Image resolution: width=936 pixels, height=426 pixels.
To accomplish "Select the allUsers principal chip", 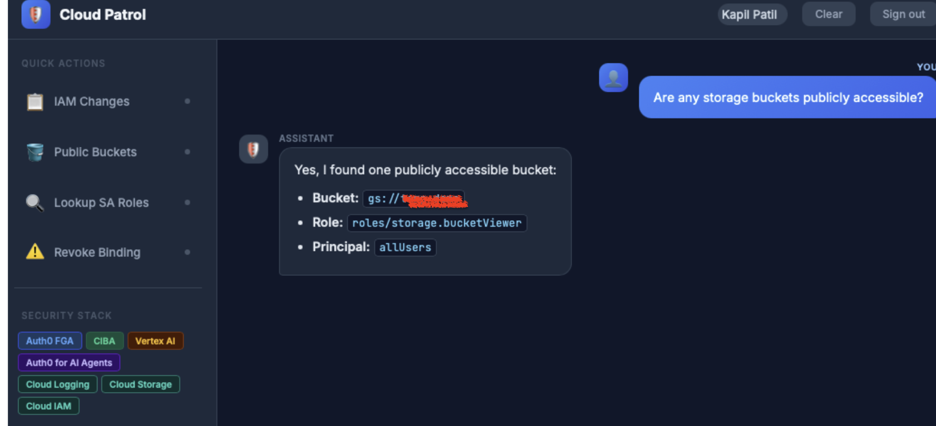I will [x=405, y=247].
